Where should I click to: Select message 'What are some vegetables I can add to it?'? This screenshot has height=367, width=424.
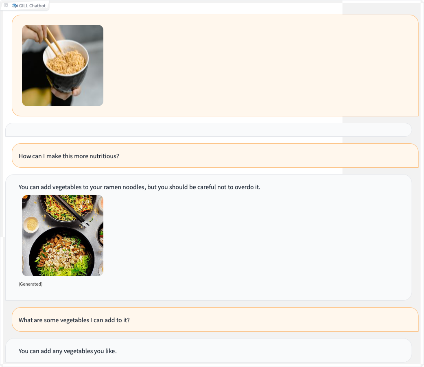pyautogui.click(x=74, y=320)
